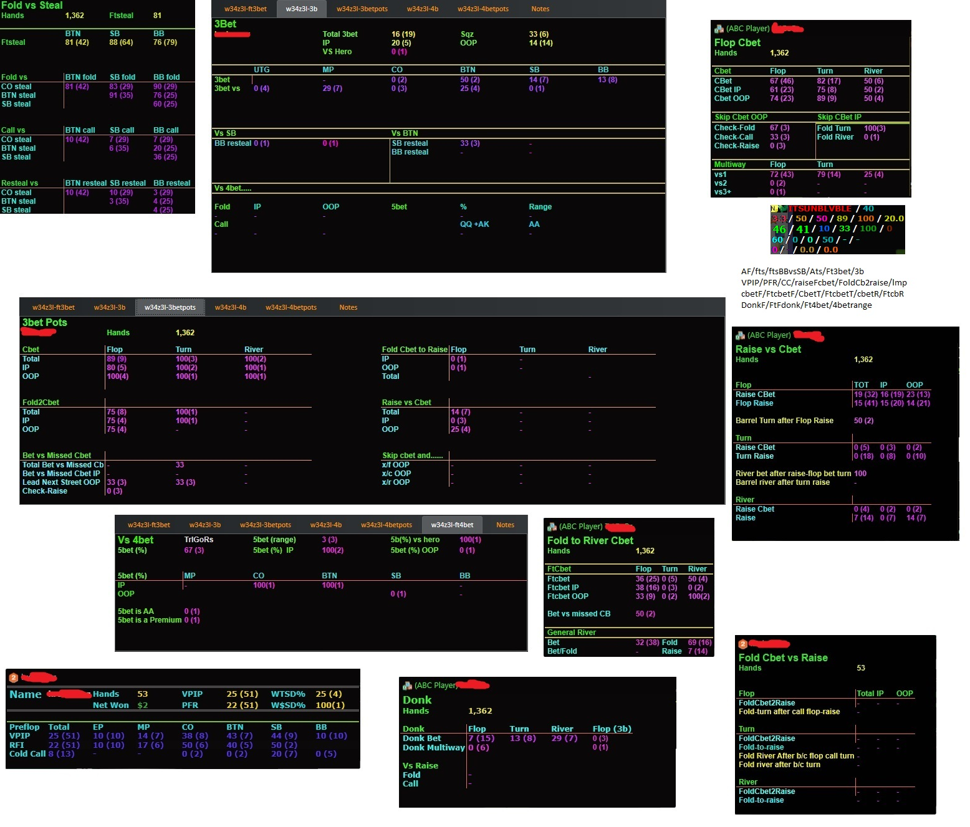The image size is (970, 827).
Task: Click the active w34z3l-ft4bet tab
Action: point(453,525)
